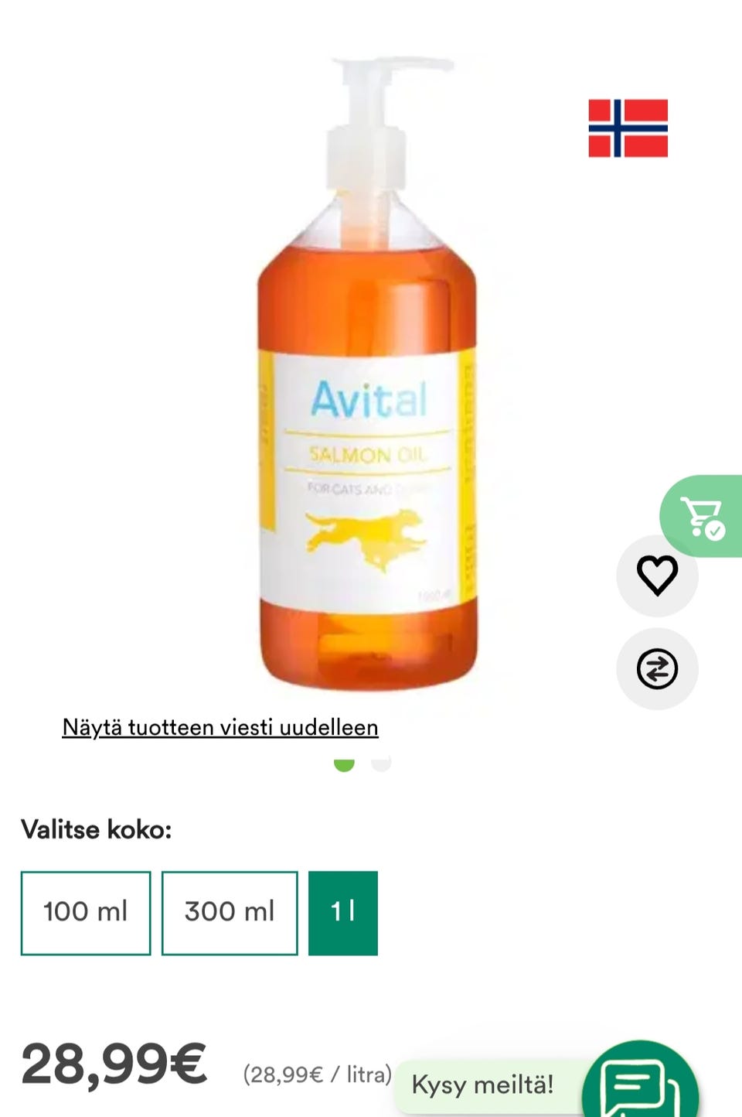The image size is (742, 1117).
Task: Select the 300 ml size option
Action: 230,913
